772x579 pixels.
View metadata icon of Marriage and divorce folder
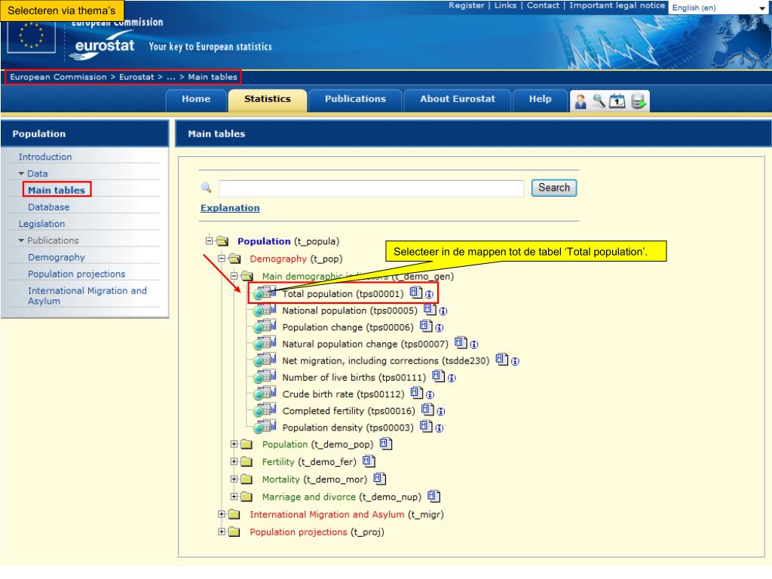tap(433, 496)
